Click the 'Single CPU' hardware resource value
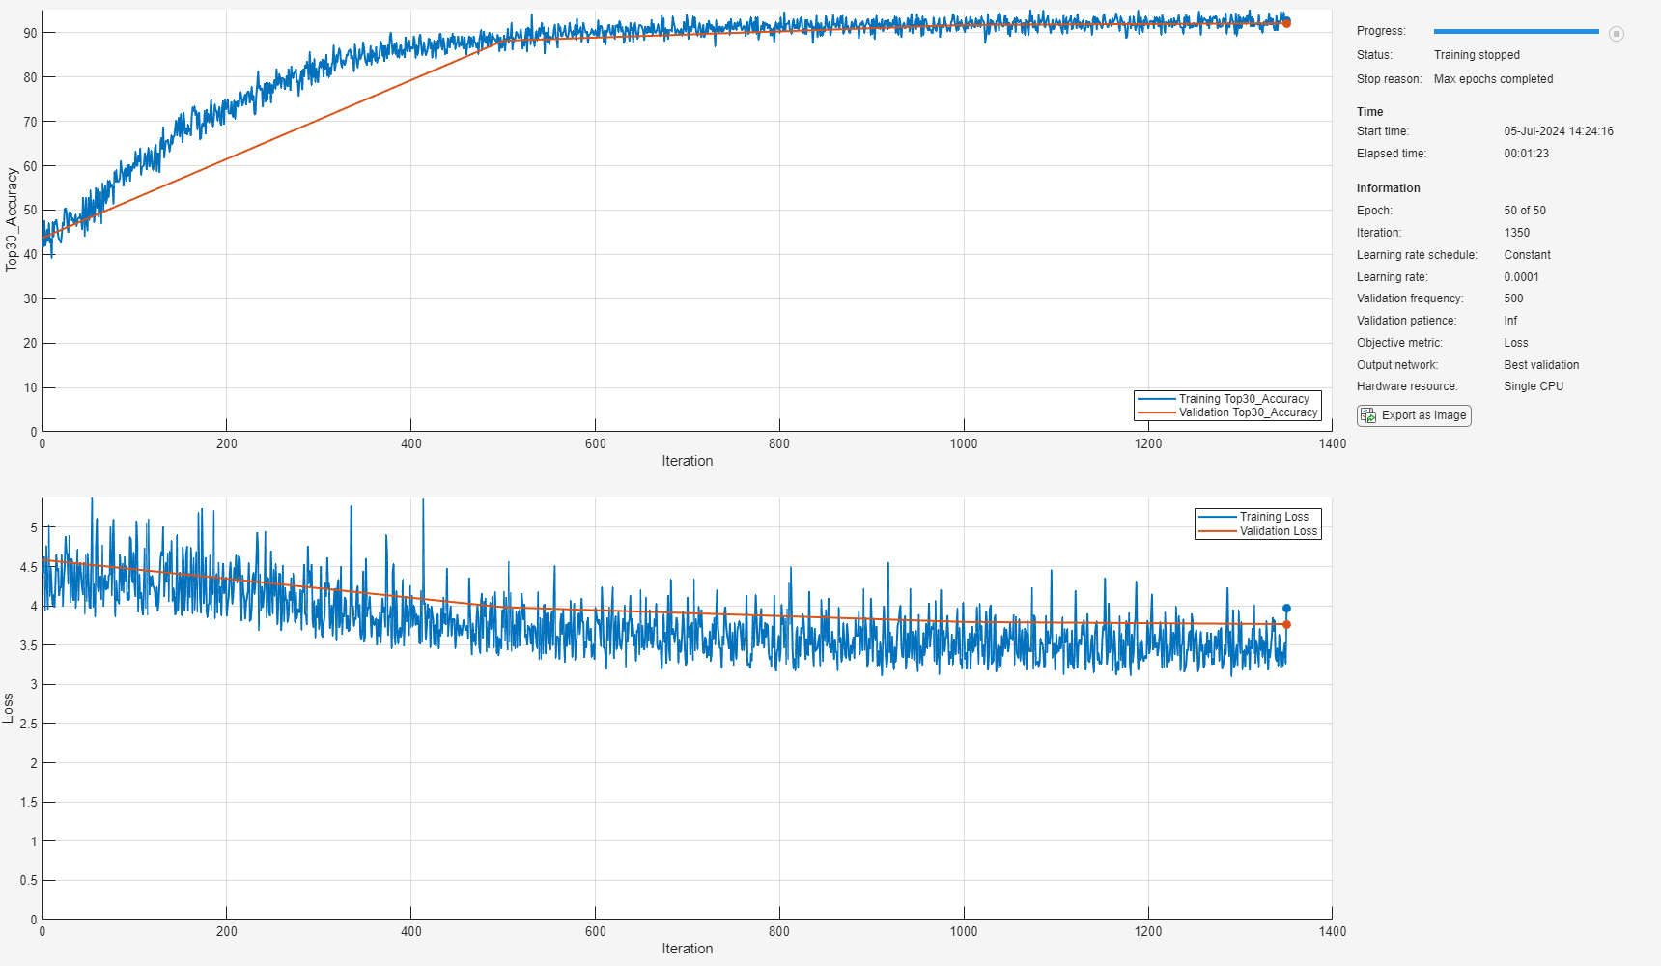 click(x=1533, y=386)
